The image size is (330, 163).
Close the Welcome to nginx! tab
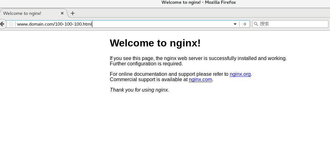[62, 13]
